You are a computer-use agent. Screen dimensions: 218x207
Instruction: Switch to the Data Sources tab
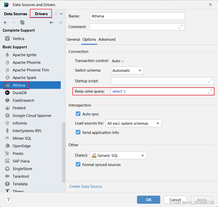[x=15, y=14]
